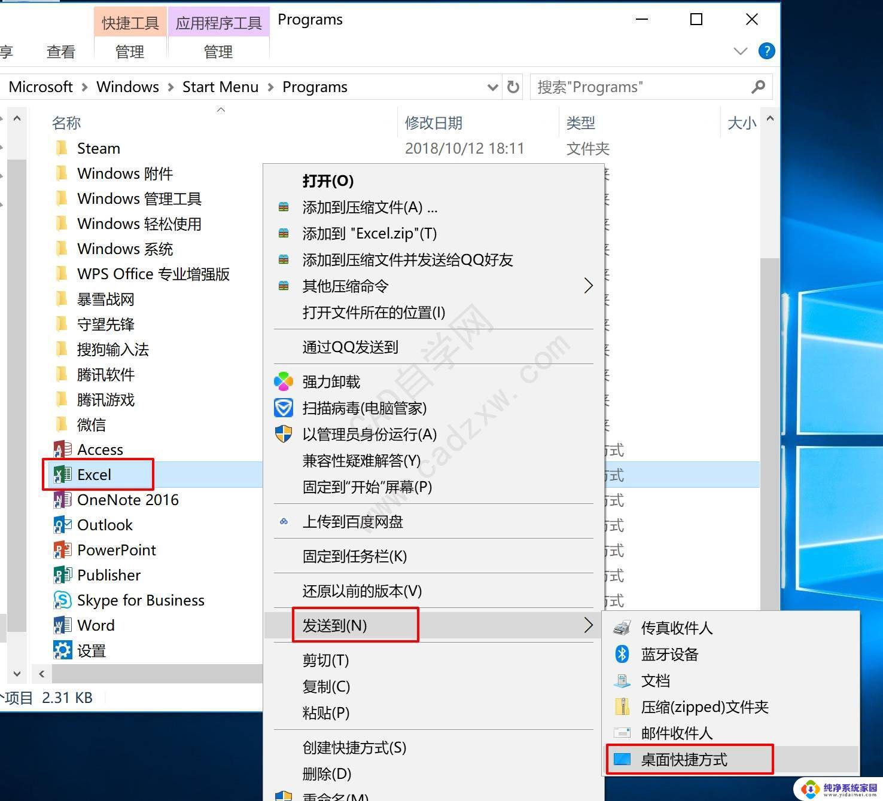This screenshot has height=801, width=883.
Task: Click the desktop icon for 桌面快捷方式
Action: (x=622, y=759)
